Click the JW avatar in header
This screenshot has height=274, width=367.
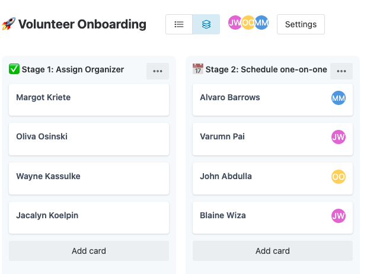pyautogui.click(x=234, y=23)
